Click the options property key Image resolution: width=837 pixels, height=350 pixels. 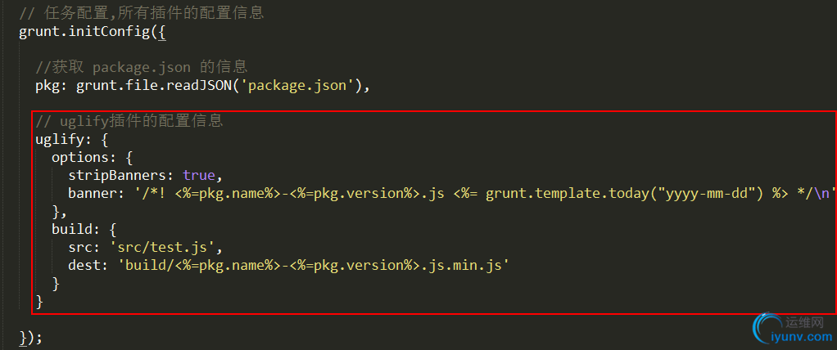pyautogui.click(x=81, y=158)
